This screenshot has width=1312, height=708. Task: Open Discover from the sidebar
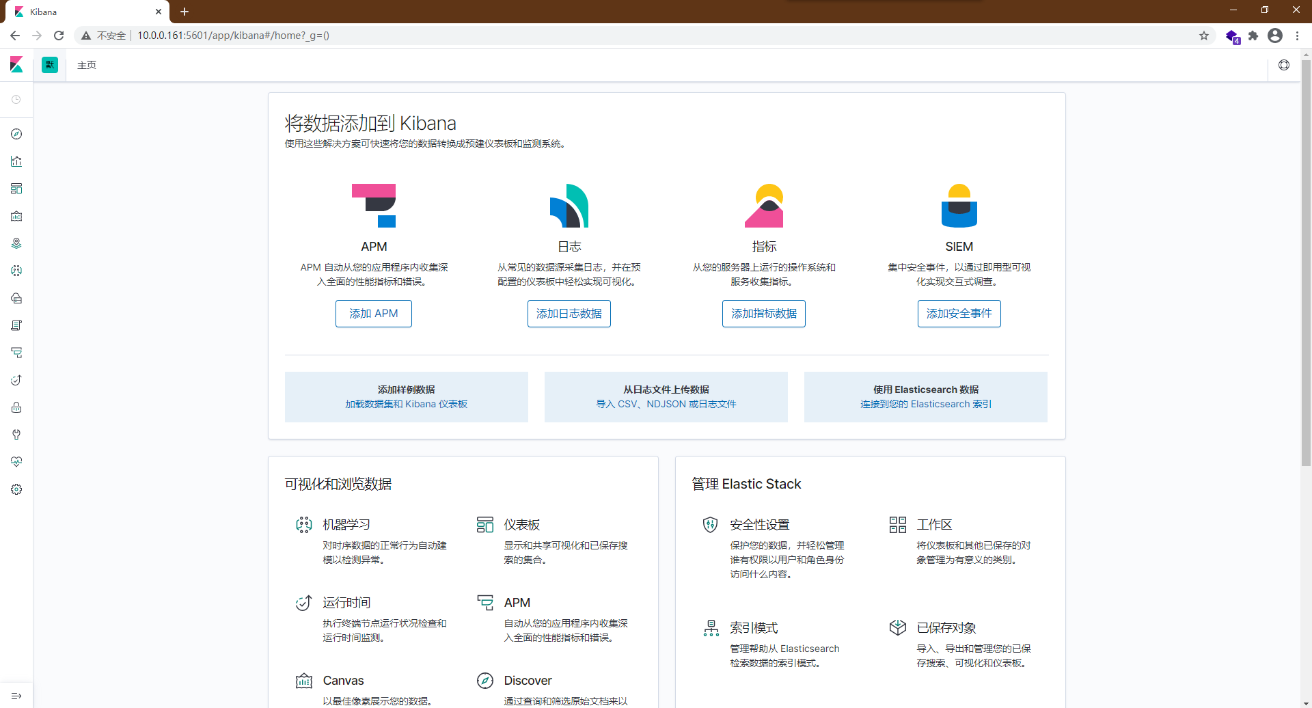[16, 134]
